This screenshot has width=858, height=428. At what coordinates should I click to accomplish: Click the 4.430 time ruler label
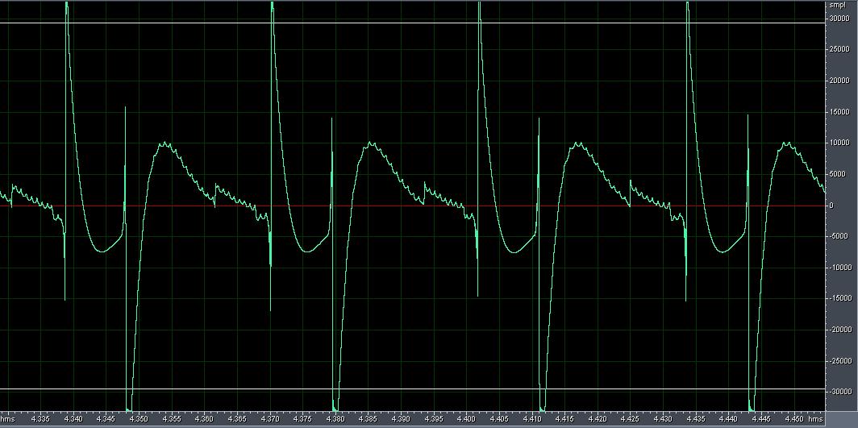(664, 419)
